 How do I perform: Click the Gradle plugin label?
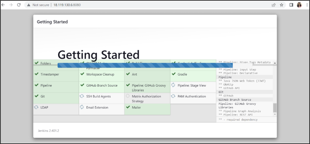click(x=182, y=74)
